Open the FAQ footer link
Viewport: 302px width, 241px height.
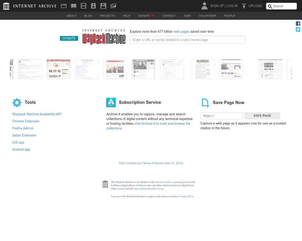point(122,163)
